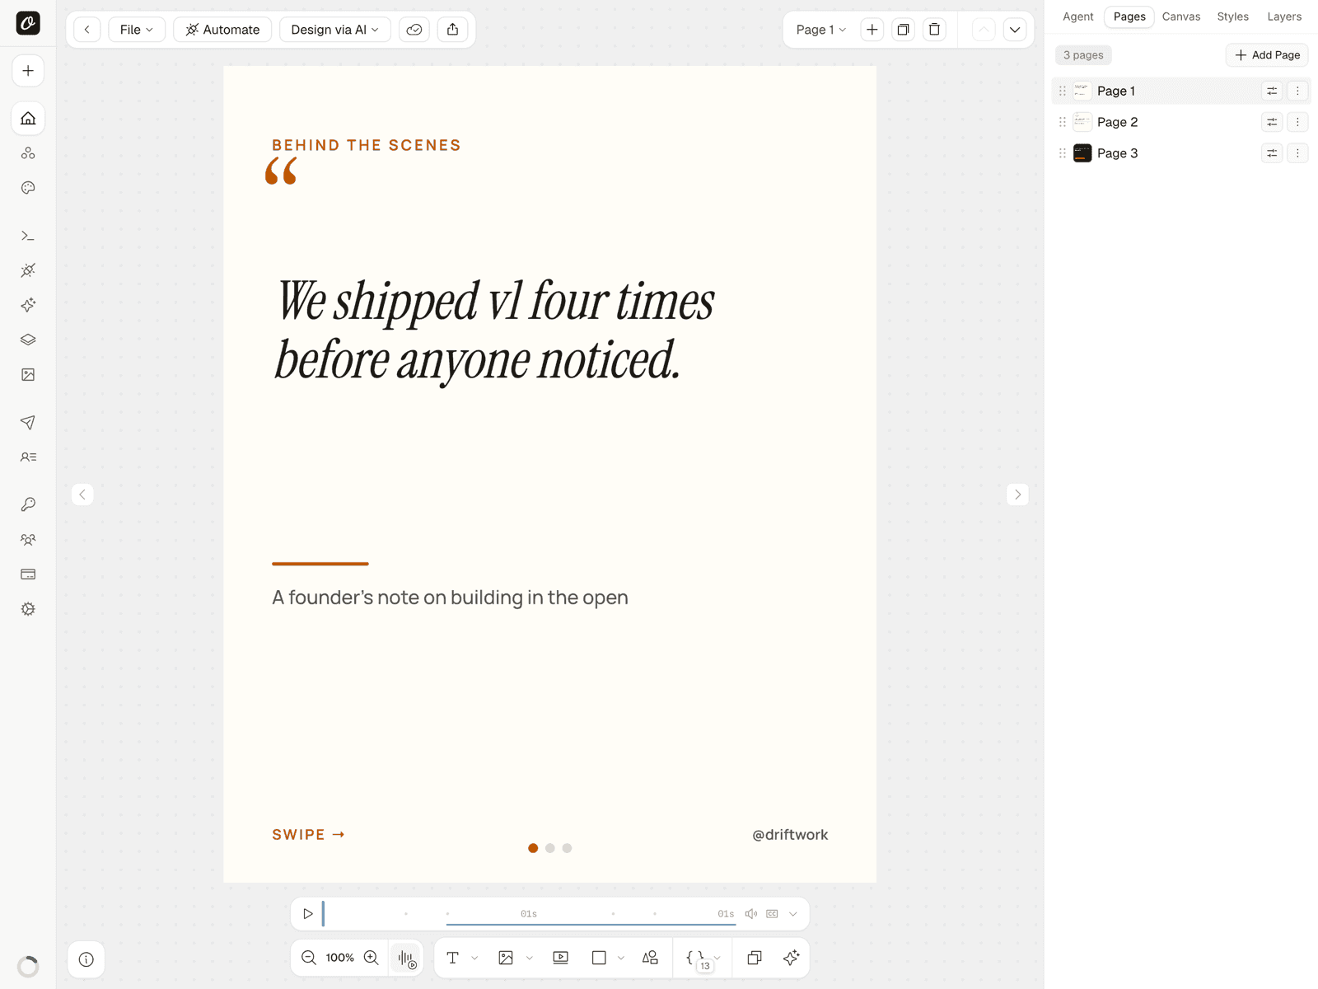
Task: Select the Rectangle shape tool
Action: (x=599, y=958)
